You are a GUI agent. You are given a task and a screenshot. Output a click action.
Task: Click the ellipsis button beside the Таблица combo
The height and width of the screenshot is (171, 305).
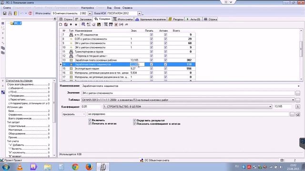297,100
